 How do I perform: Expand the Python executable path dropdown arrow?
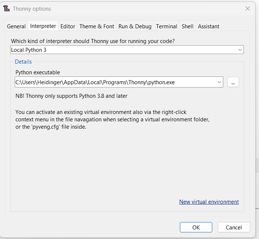pyautogui.click(x=219, y=82)
